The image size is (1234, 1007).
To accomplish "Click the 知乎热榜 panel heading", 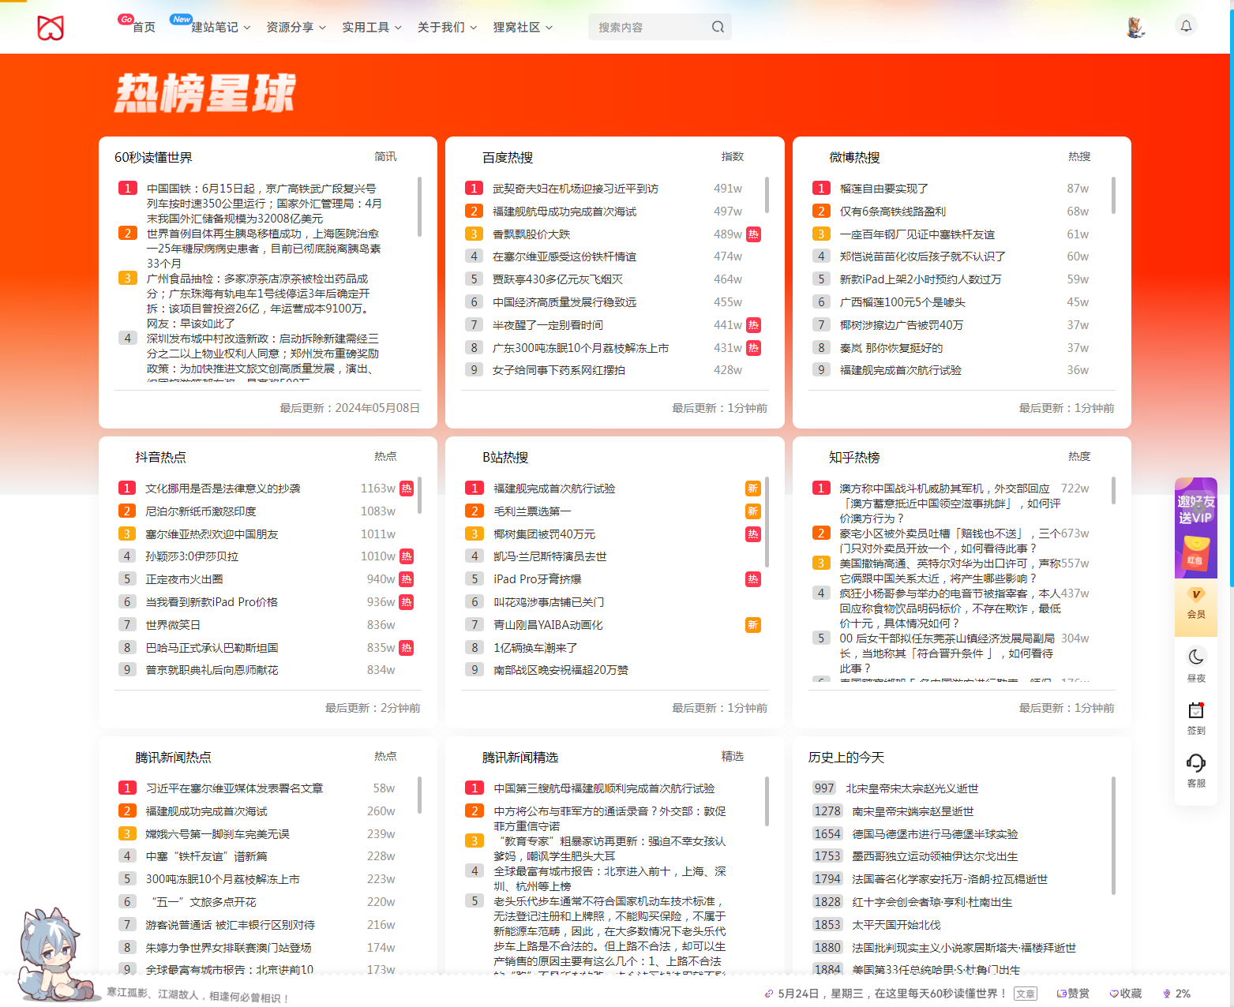I will (x=854, y=458).
